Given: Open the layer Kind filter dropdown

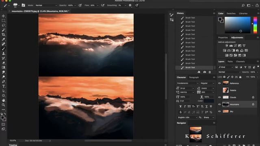Looking at the screenshot, I should pyautogui.click(x=226, y=67).
